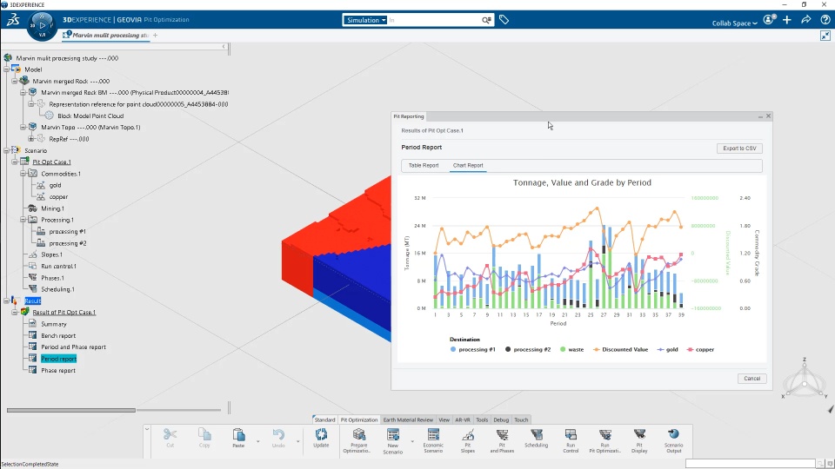
Task: Click the 3DEXPERIENCE compass icon
Action: 42,25
